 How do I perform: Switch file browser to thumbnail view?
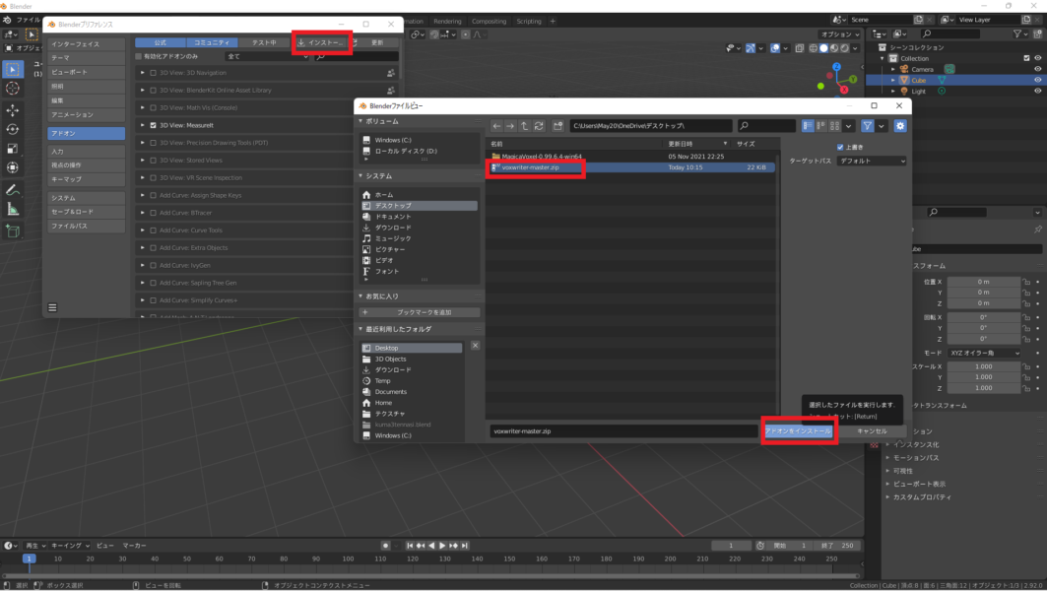834,125
